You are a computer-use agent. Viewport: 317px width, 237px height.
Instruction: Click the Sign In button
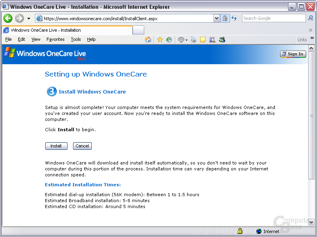pyautogui.click(x=293, y=54)
